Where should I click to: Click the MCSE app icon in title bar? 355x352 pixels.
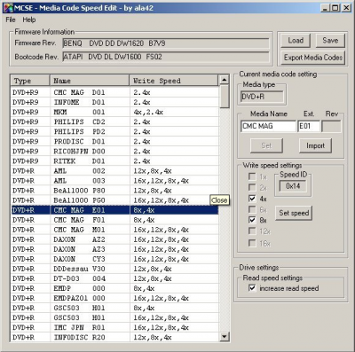(x=9, y=8)
